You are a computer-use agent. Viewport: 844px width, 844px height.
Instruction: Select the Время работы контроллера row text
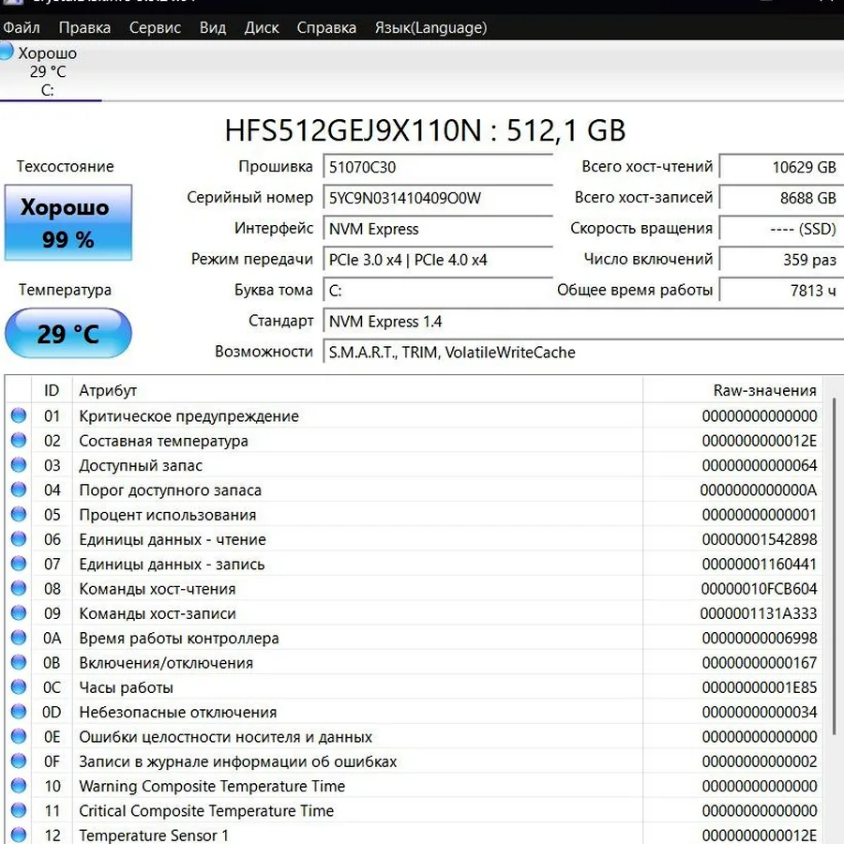(179, 639)
